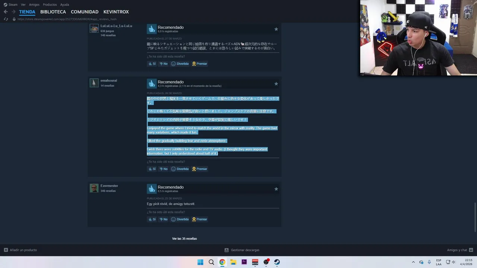Open the Amigos menu
This screenshot has width=477, height=268.
click(34, 4)
